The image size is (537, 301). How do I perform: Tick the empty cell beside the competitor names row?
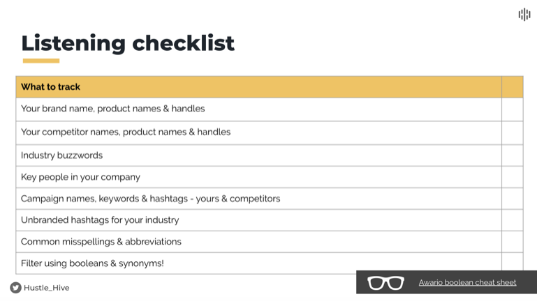pyautogui.click(x=512, y=132)
